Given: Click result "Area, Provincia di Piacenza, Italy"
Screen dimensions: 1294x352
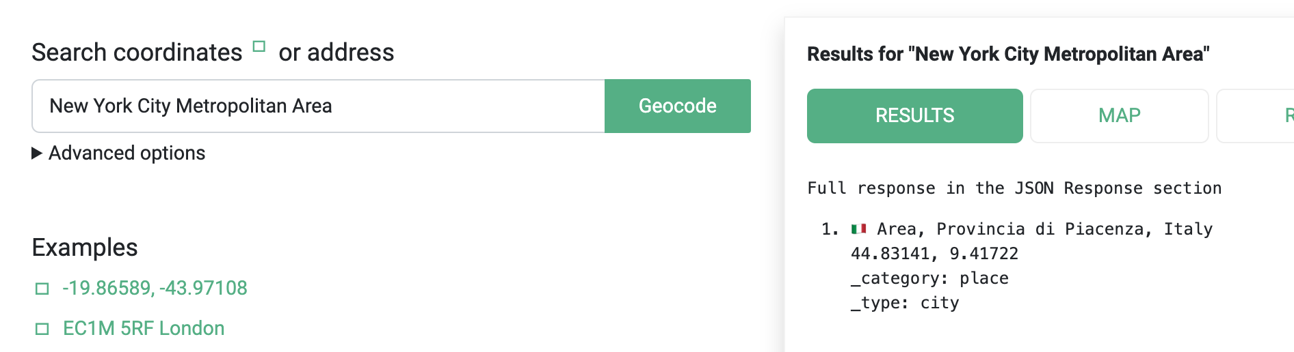Looking at the screenshot, I should [x=1044, y=229].
